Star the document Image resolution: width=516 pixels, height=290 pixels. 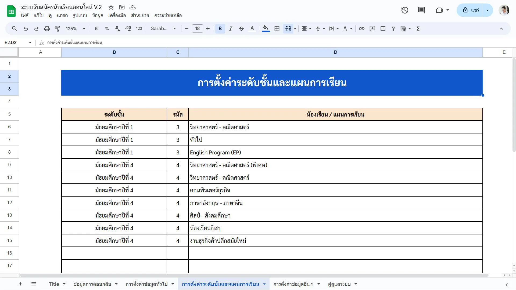click(x=111, y=7)
